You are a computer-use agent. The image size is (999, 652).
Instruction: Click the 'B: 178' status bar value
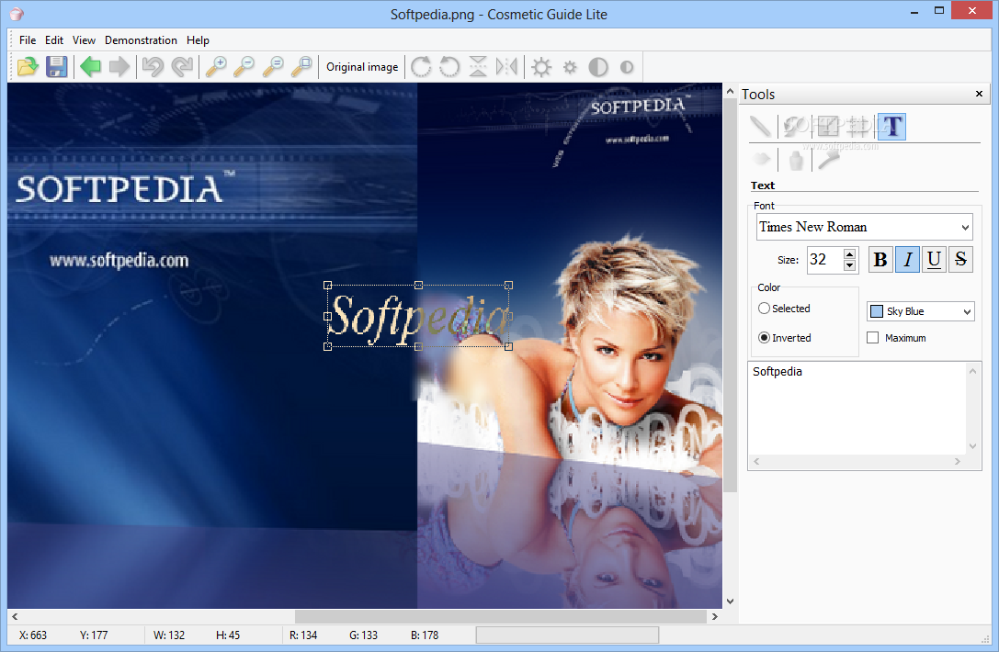click(x=425, y=635)
